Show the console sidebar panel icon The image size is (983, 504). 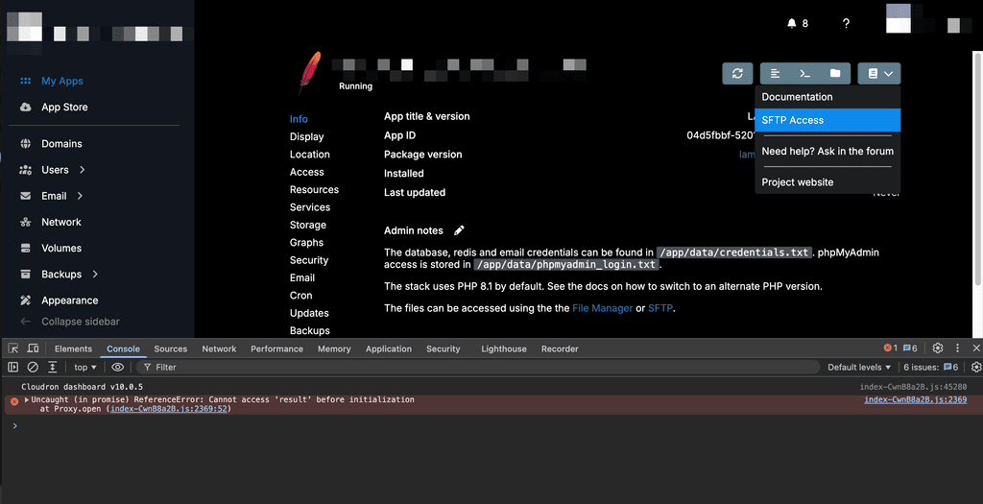tap(12, 368)
